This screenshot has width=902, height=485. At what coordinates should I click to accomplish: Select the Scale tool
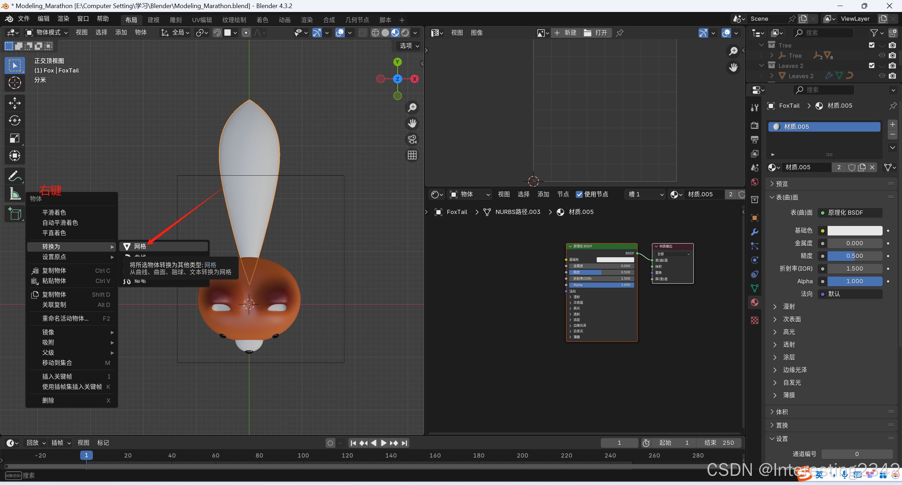tap(14, 138)
